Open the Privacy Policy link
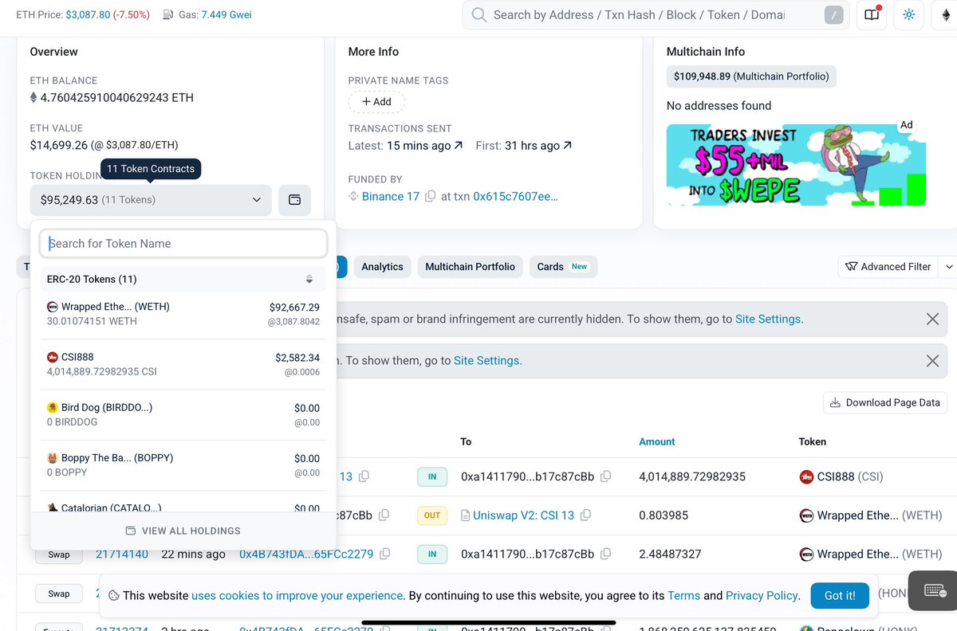Image resolution: width=957 pixels, height=631 pixels. pos(762,595)
